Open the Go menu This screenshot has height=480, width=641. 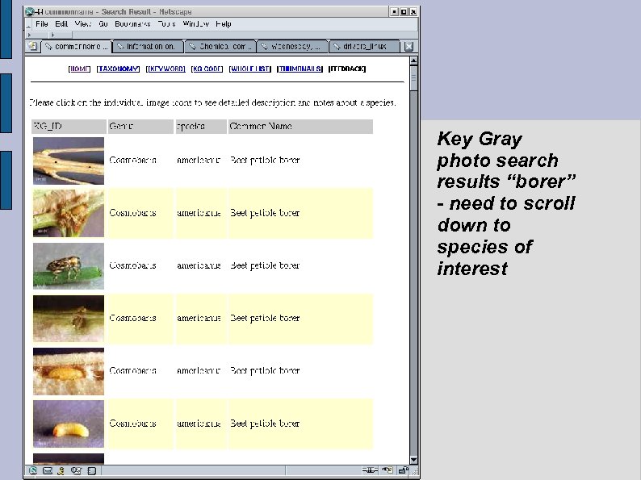pos(103,24)
